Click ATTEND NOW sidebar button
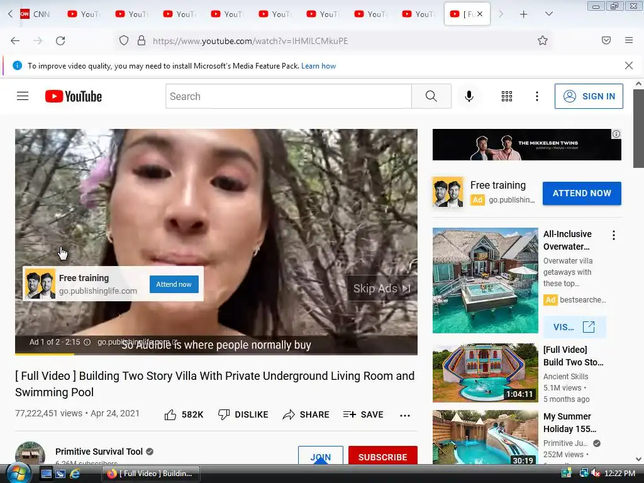 (x=582, y=193)
